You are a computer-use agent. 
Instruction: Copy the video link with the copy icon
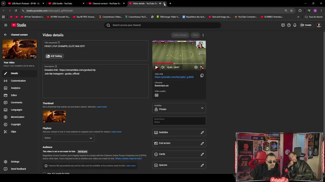[x=202, y=75]
